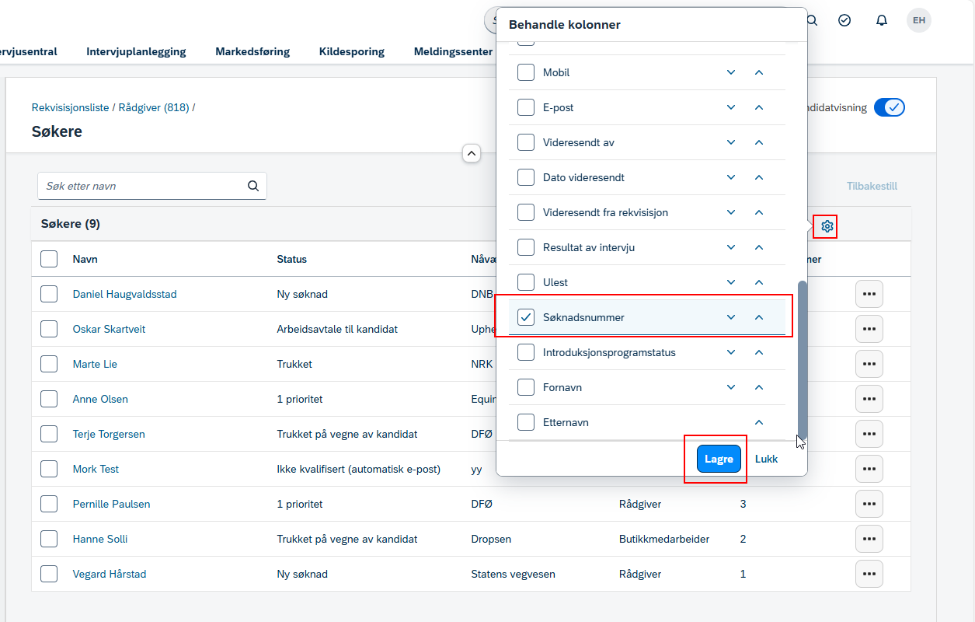Check the Fornavn column checkbox
The image size is (975, 622).
point(526,387)
